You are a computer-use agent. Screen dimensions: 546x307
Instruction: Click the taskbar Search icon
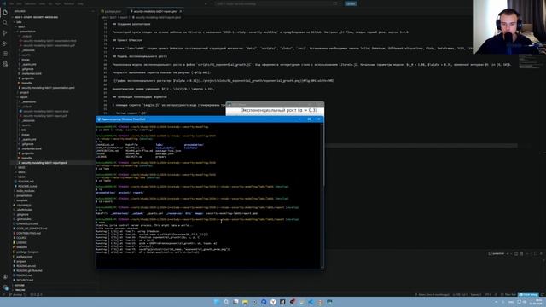[226, 302]
